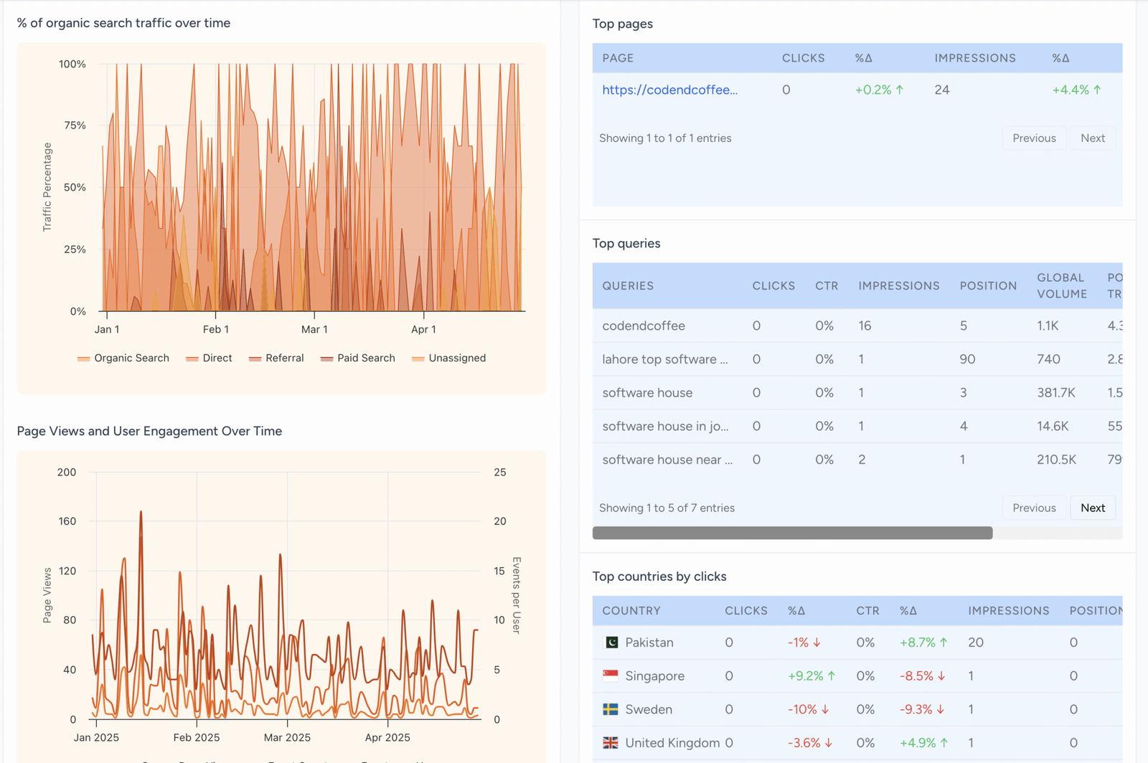Sort Top pages by CLICKS header

click(x=803, y=58)
